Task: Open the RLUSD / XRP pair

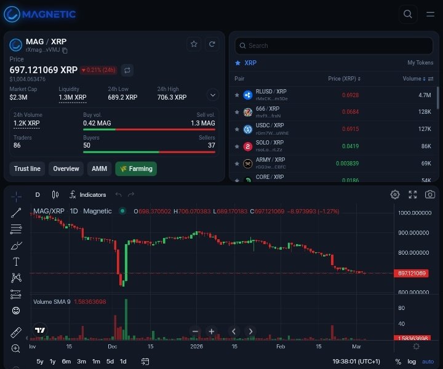Action: [333, 95]
